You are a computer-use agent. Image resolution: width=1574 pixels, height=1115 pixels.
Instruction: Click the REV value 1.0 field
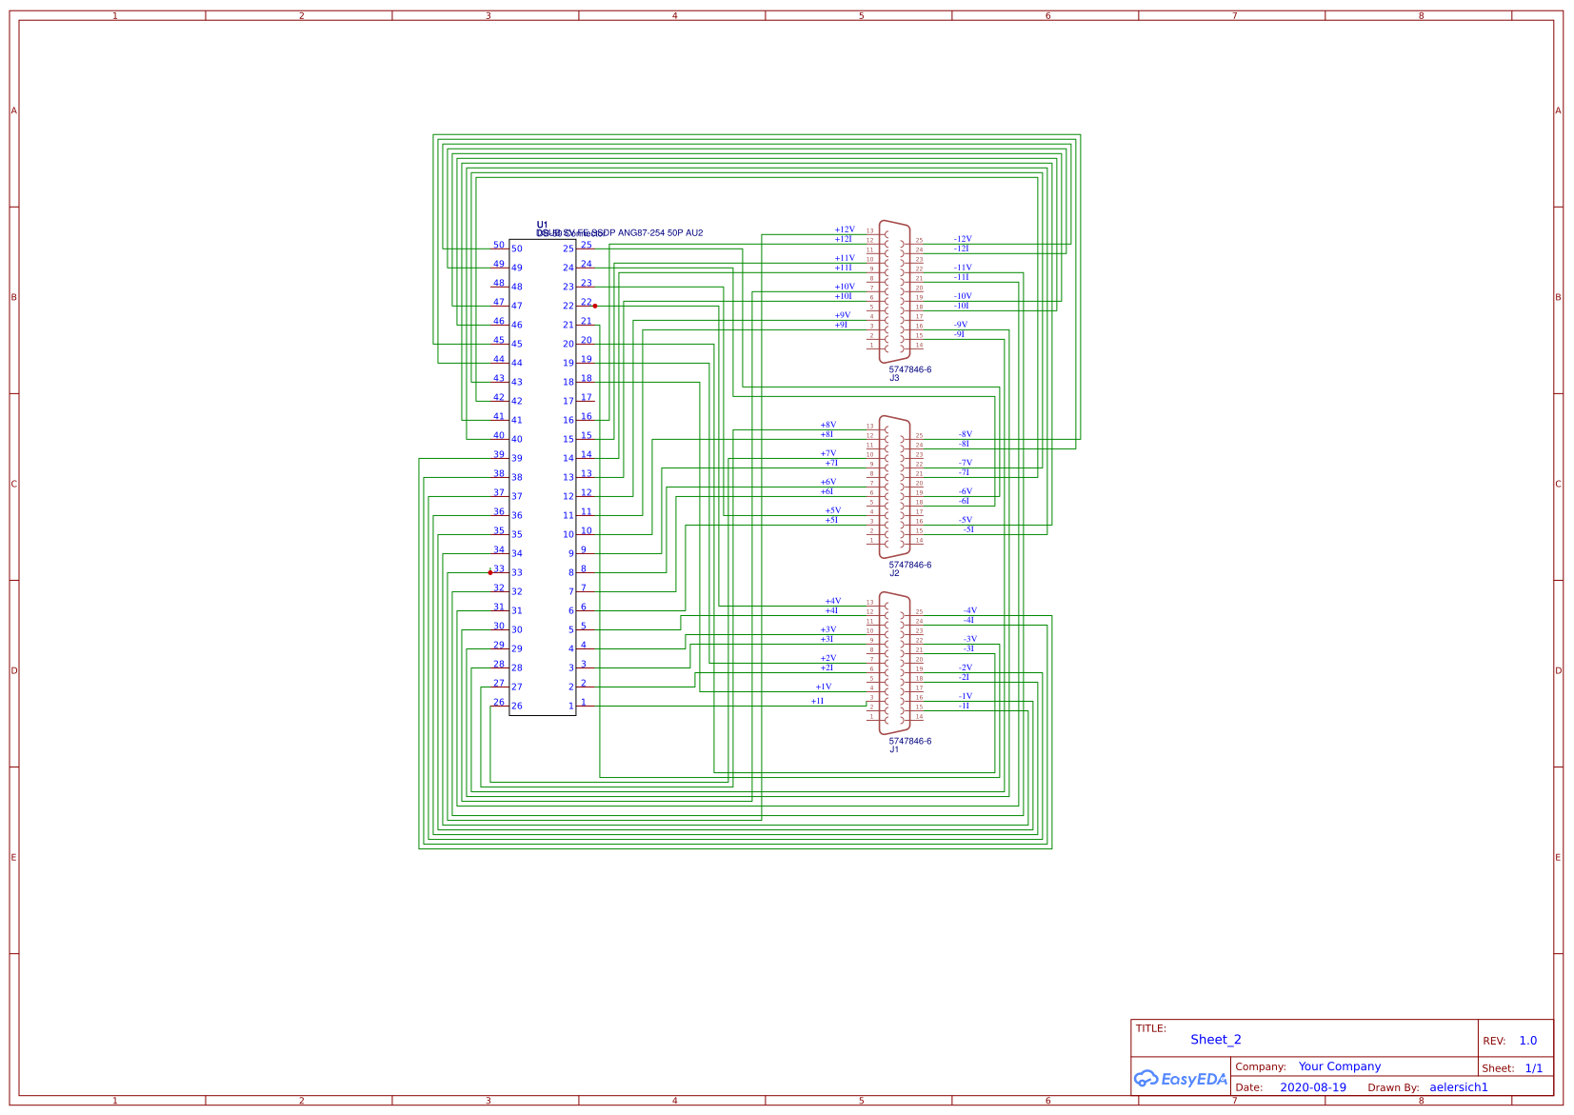coord(1527,1041)
